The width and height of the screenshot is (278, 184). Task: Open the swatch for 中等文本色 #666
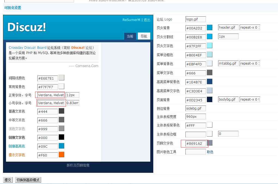point(61,120)
